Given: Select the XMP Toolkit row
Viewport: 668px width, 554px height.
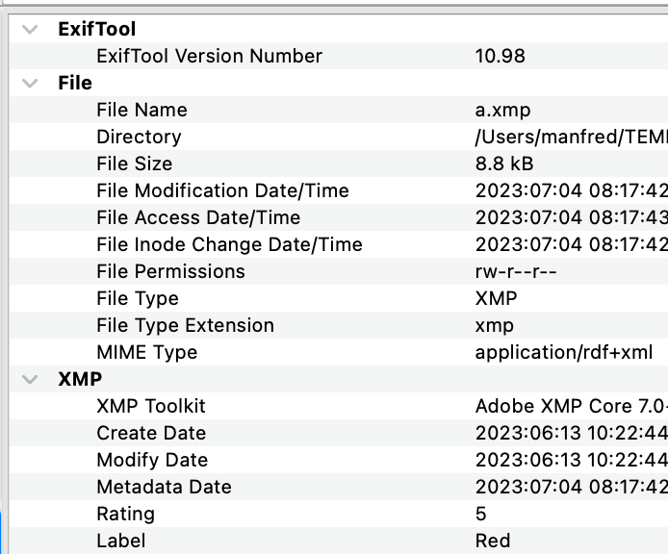Looking at the screenshot, I should coord(151,406).
